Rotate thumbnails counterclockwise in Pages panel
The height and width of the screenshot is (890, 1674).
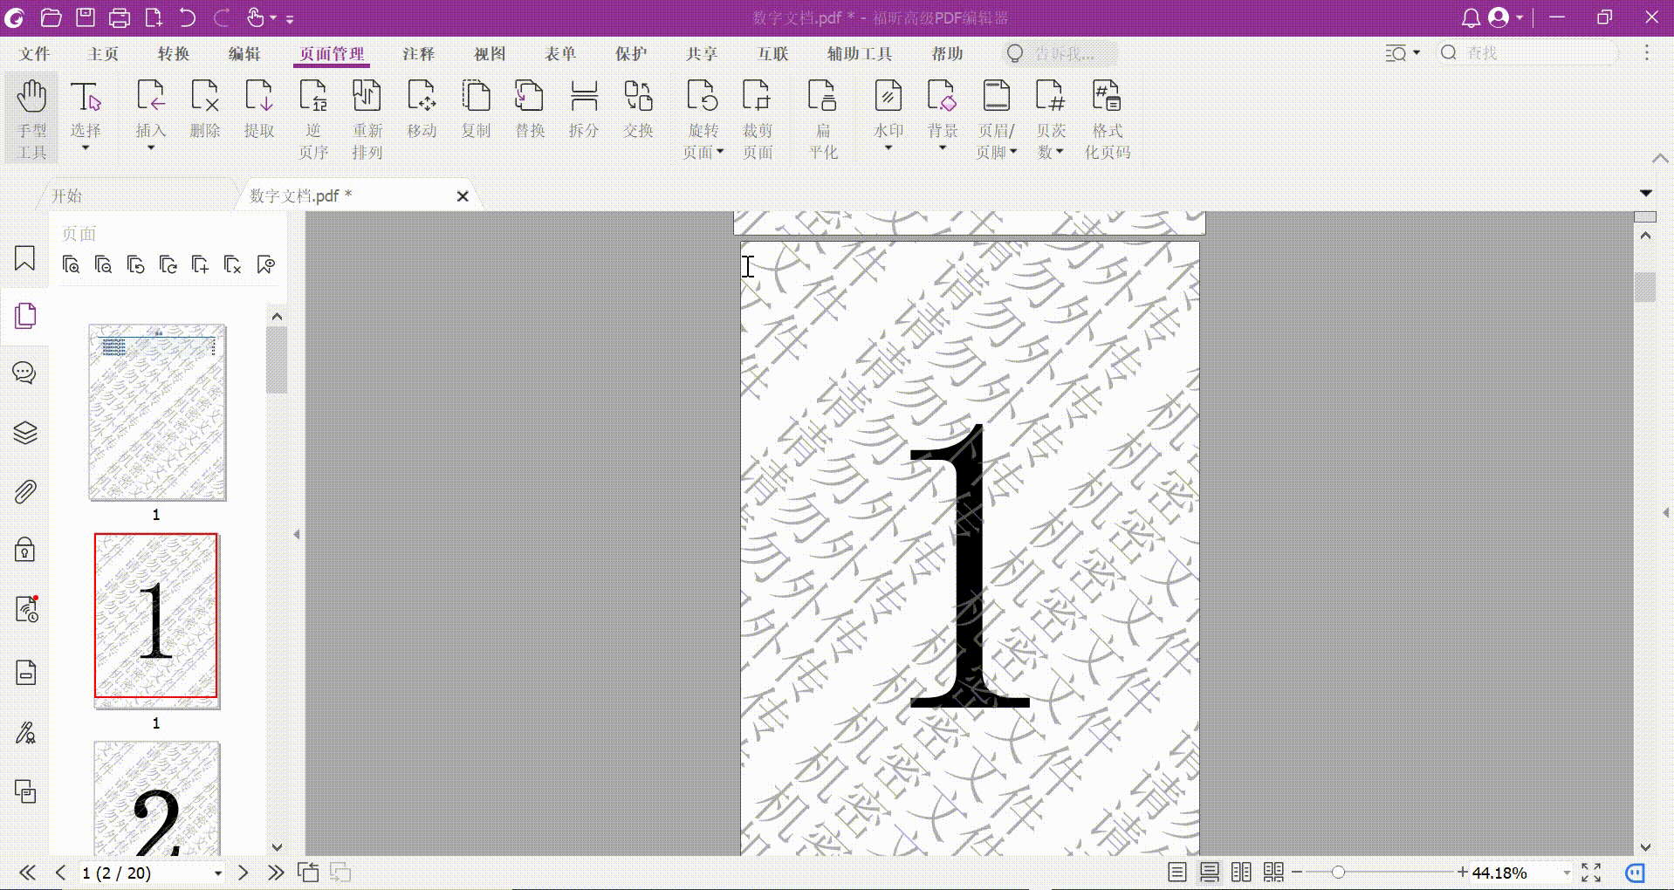pos(136,264)
